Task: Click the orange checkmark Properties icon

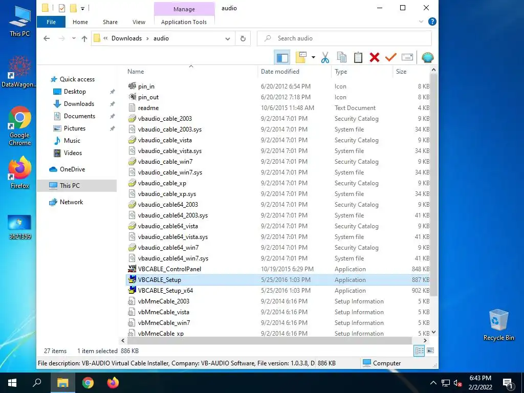Action: pyautogui.click(x=390, y=57)
